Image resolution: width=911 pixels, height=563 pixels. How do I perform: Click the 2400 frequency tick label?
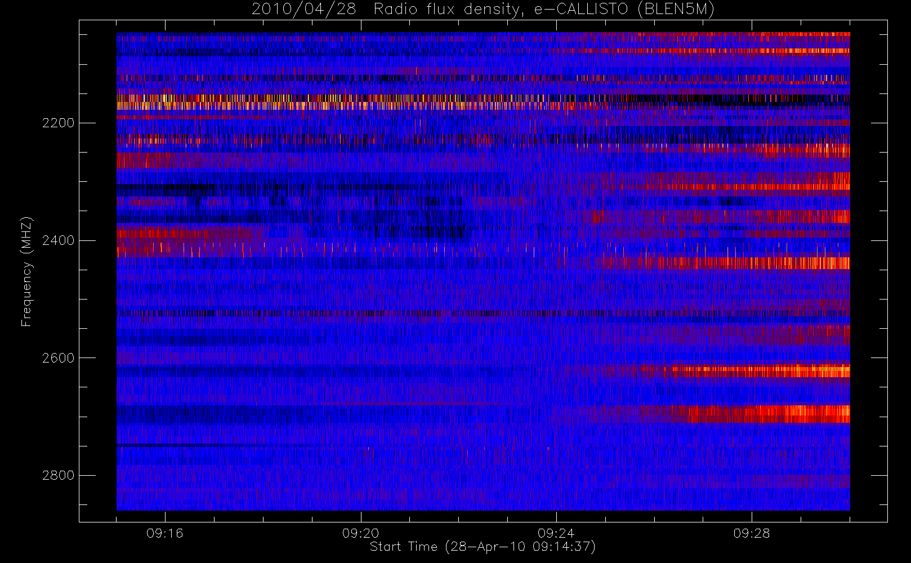pyautogui.click(x=58, y=241)
